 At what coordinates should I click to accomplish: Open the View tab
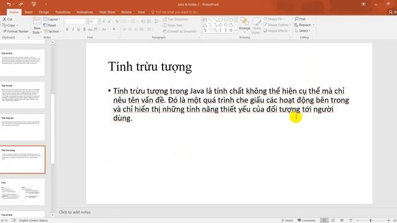pyautogui.click(x=141, y=12)
